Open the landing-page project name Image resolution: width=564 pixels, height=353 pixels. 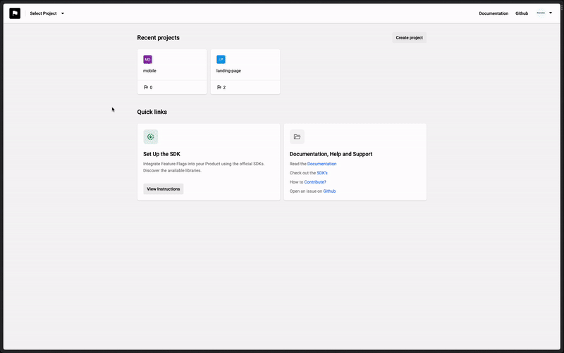coord(228,71)
